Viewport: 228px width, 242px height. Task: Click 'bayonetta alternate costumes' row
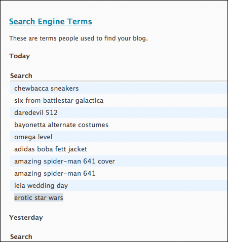click(119, 125)
